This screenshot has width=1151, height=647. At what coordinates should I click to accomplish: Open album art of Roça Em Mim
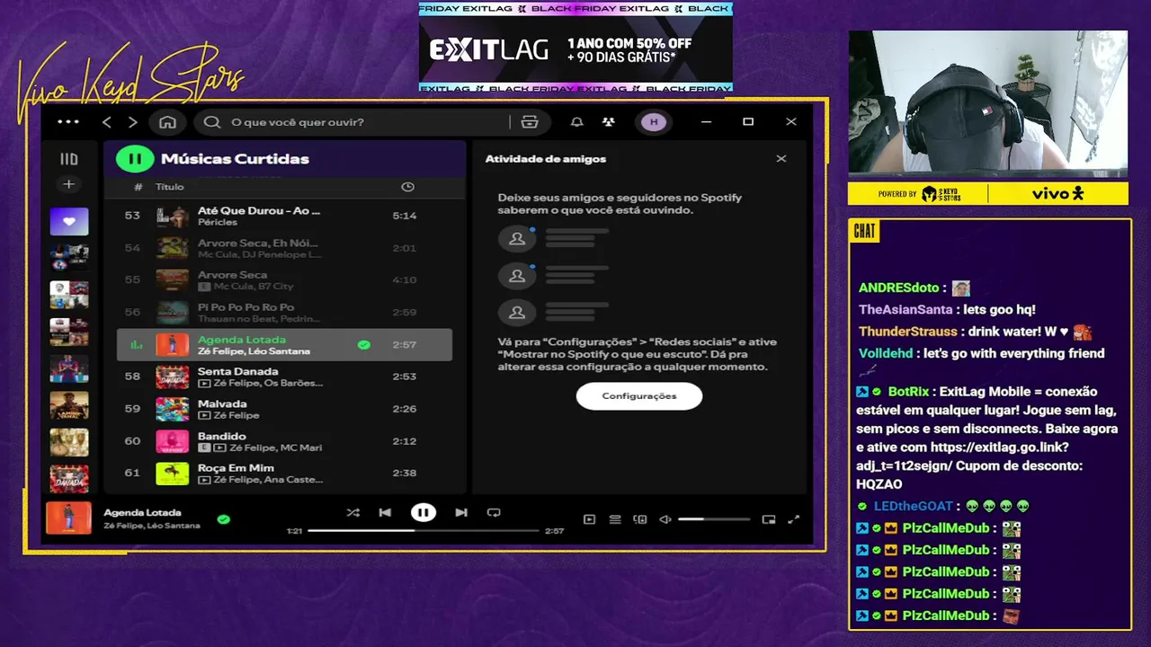pyautogui.click(x=172, y=474)
